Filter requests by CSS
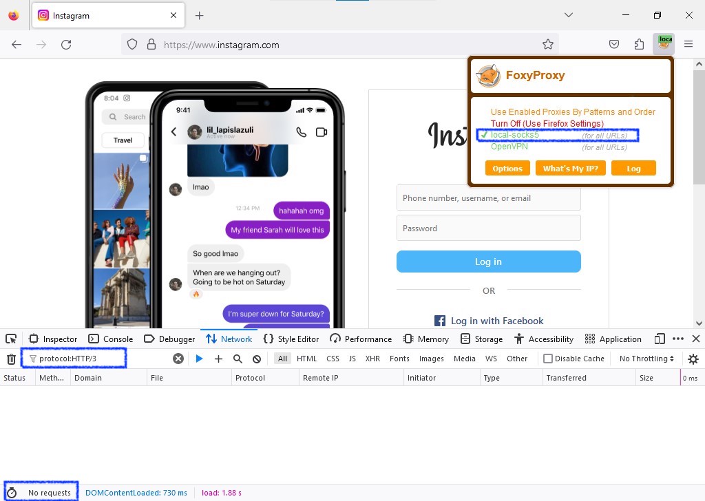Image resolution: width=705 pixels, height=501 pixels. pos(333,359)
